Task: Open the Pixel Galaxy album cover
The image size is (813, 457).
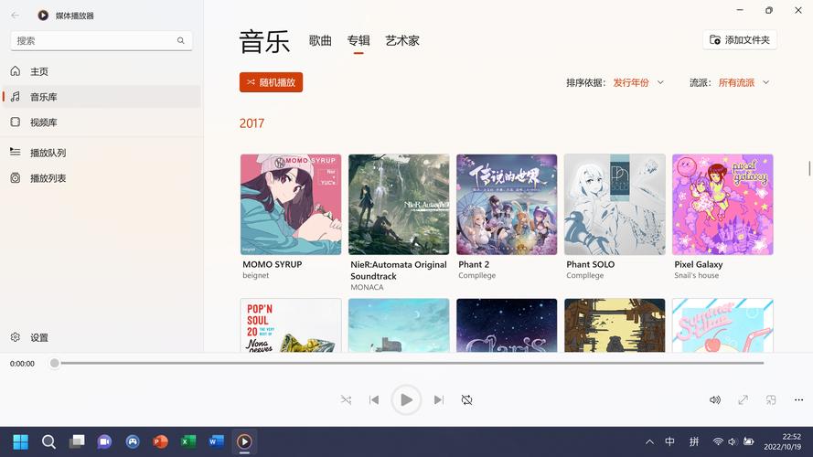Action: tap(722, 204)
